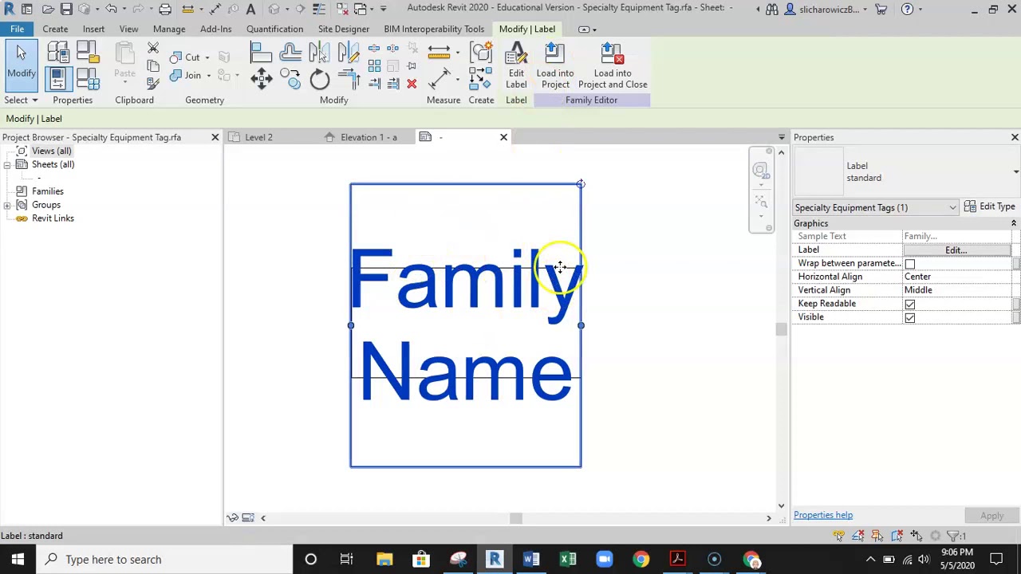This screenshot has width=1021, height=574.
Task: Open the File menu
Action: coord(17,29)
